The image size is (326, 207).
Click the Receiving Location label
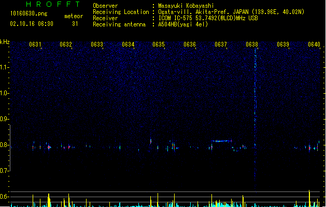tap(121, 12)
